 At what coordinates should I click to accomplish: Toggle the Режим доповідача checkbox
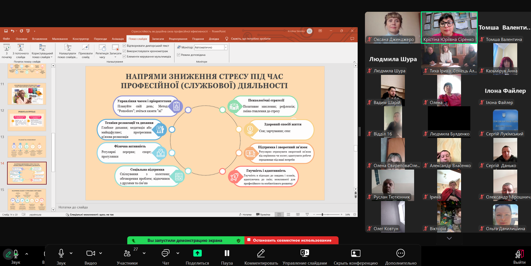pyautogui.click(x=178, y=55)
